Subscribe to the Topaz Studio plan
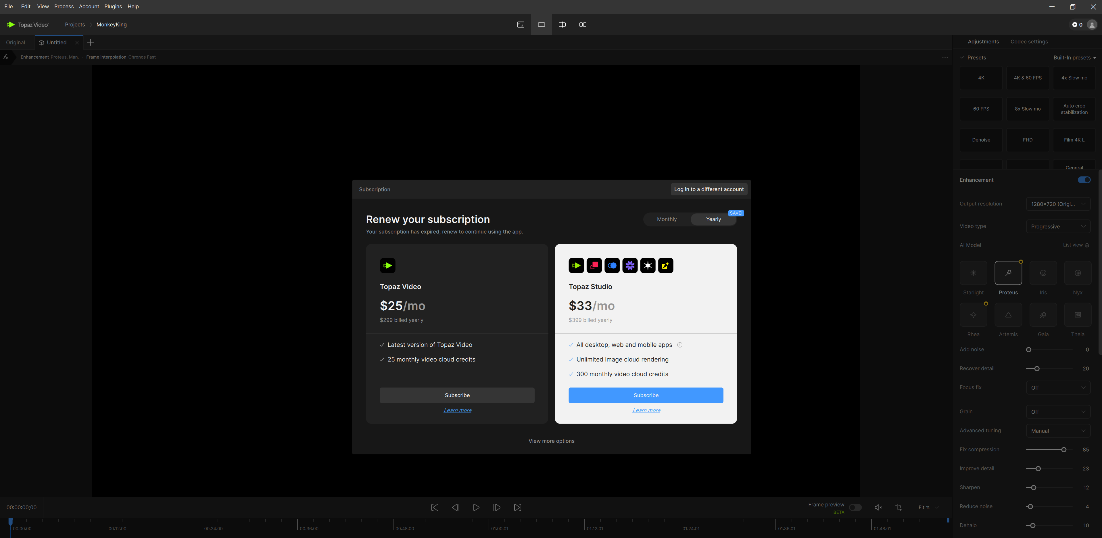The height and width of the screenshot is (538, 1102). (646, 395)
